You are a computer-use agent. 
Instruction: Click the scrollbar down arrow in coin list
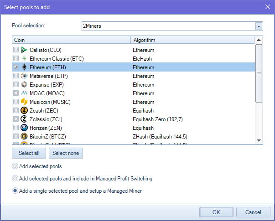[259, 140]
